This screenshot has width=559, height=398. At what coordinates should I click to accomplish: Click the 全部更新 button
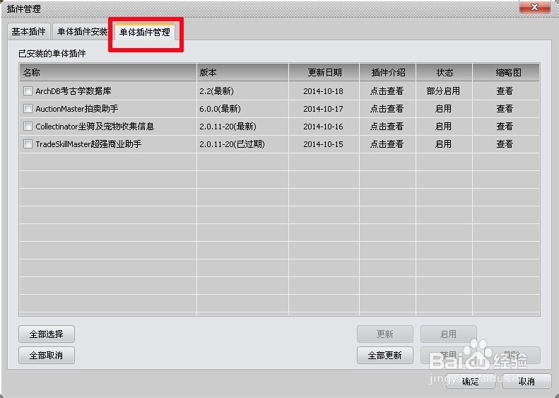pos(385,355)
